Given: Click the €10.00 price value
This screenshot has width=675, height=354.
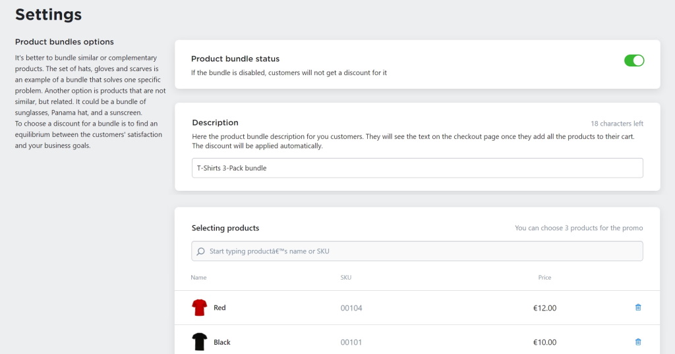Looking at the screenshot, I should (x=544, y=342).
